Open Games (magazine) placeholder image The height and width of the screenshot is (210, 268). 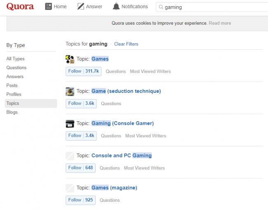pos(70,188)
